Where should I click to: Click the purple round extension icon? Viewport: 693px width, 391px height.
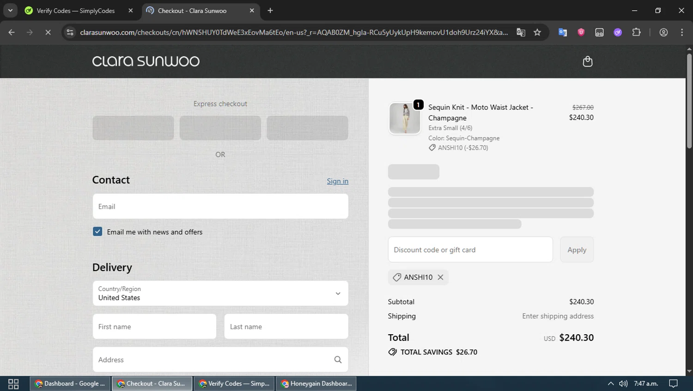pyautogui.click(x=618, y=32)
